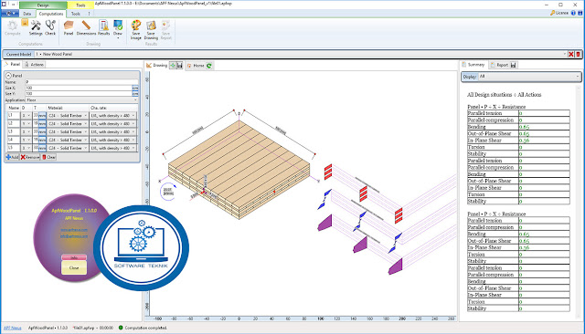Click Info button on about dialog

74,257
